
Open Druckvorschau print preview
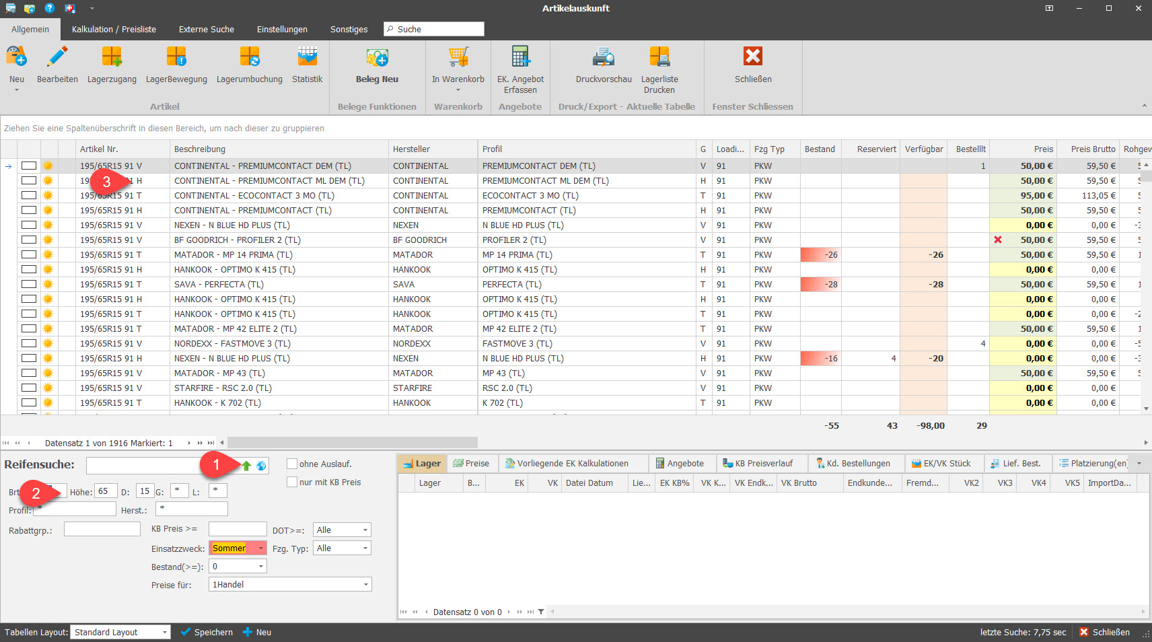(x=604, y=57)
